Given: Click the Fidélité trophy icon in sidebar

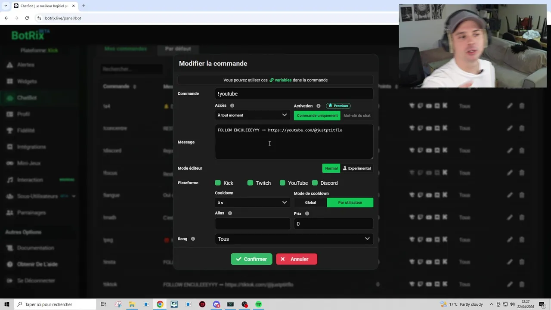Looking at the screenshot, I should pos(9,130).
